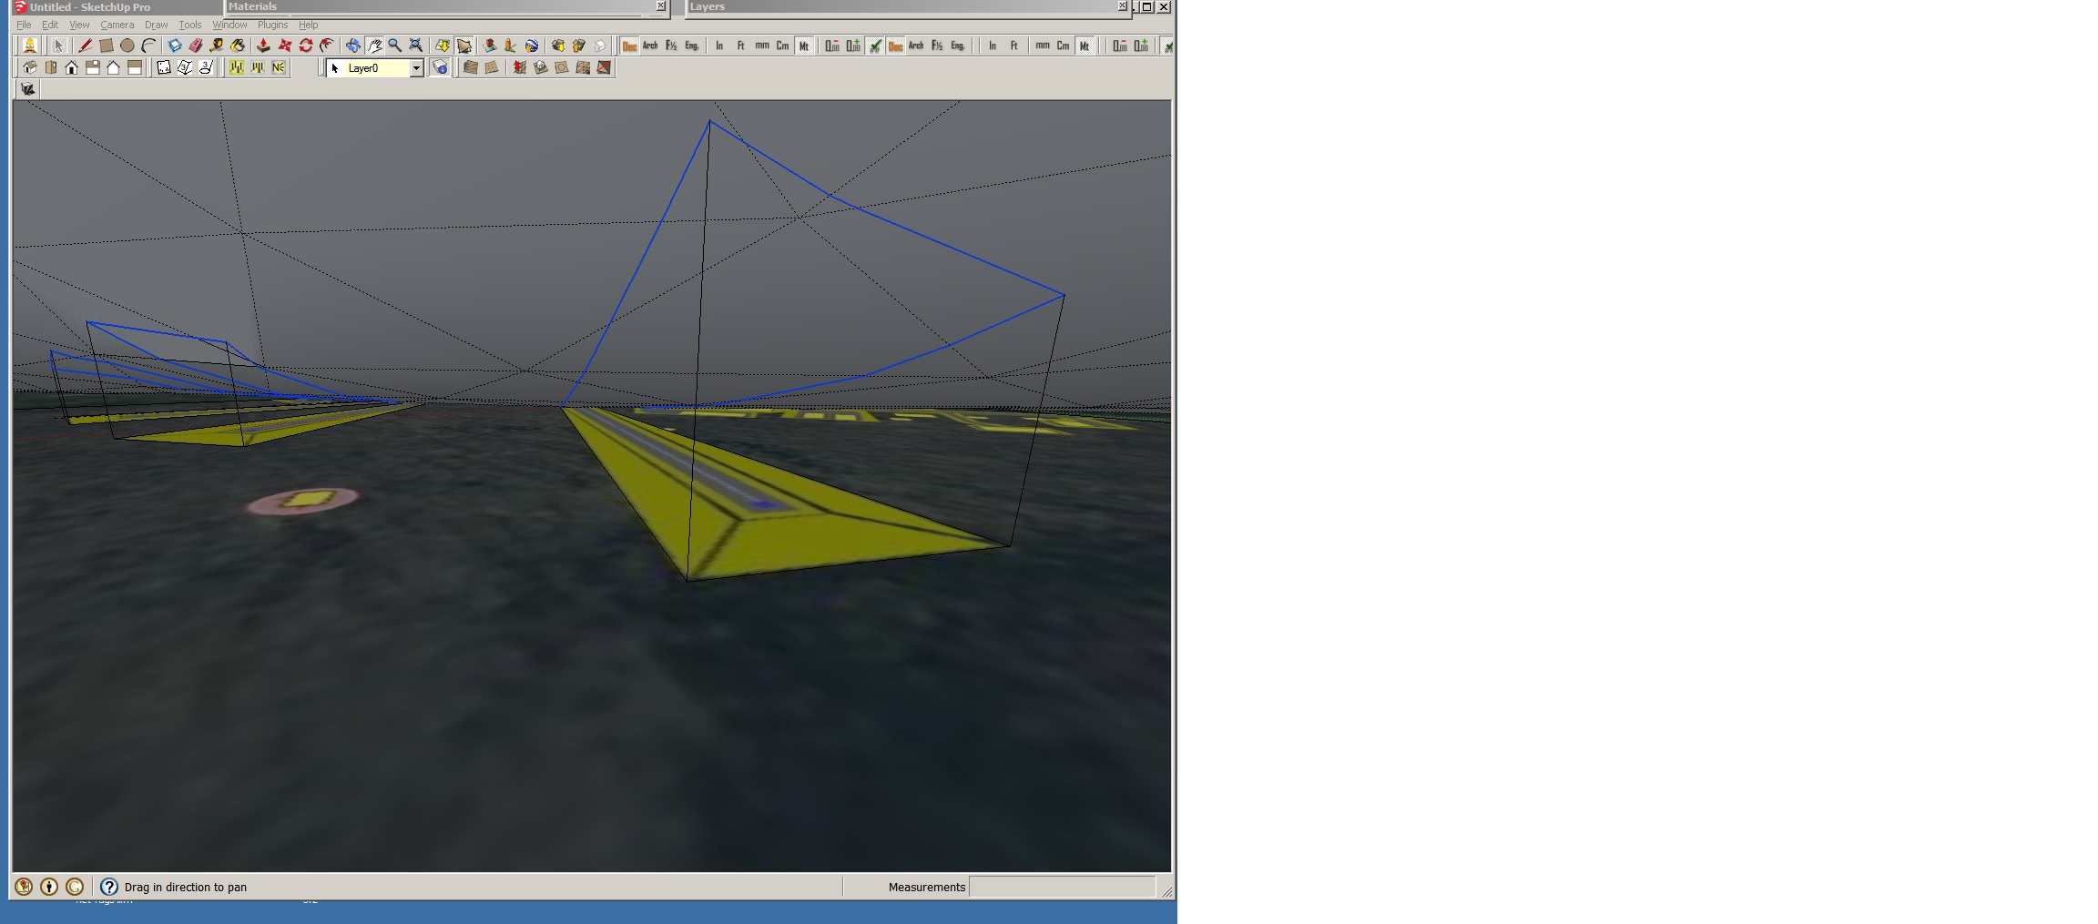Expand the collapsed Layers panel title
2098x924 pixels.
708,6
